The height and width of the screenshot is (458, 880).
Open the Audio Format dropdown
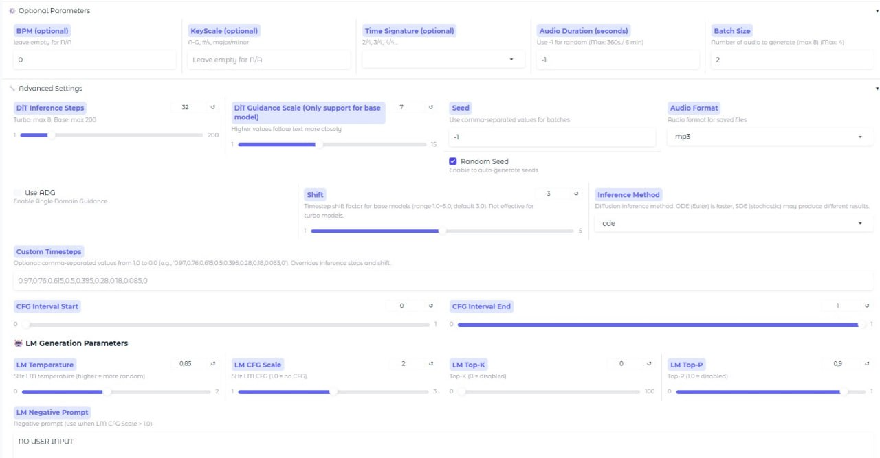pos(770,137)
